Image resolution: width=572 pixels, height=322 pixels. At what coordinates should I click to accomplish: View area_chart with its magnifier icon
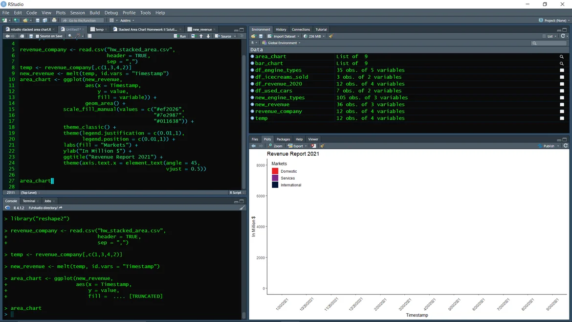562,57
